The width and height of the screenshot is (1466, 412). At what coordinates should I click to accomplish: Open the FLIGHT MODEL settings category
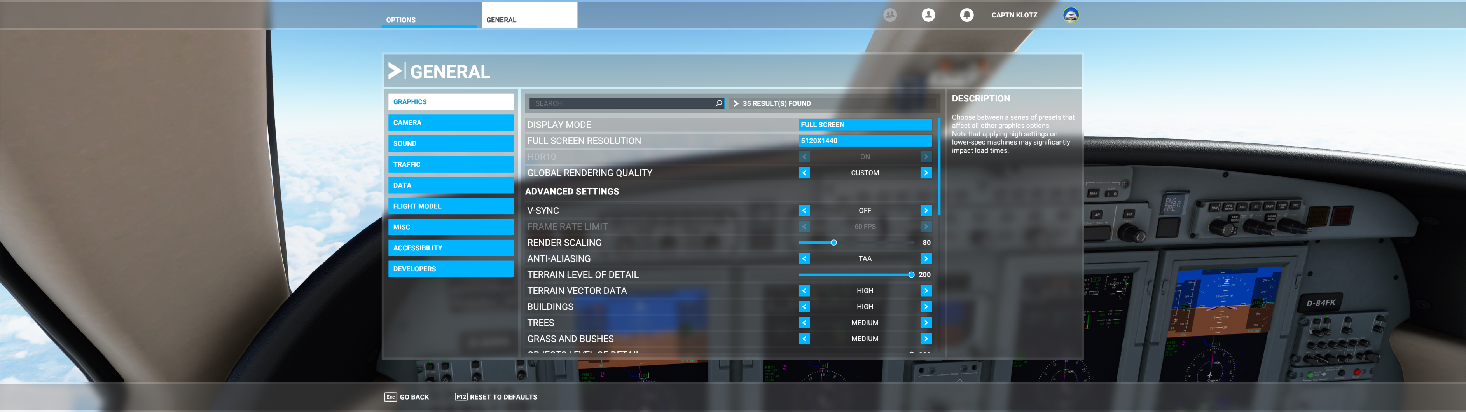[x=451, y=206]
